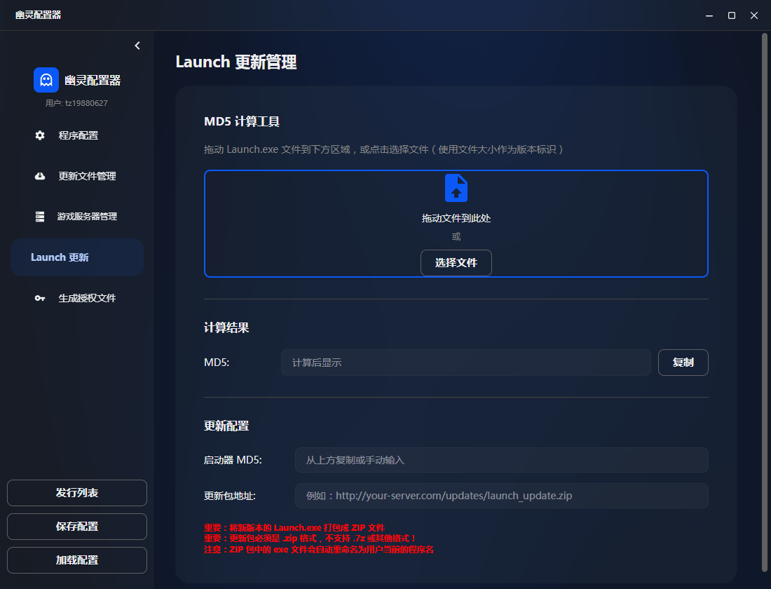Focus the 启动器 MD5 input field
This screenshot has width=771, height=589.
[x=501, y=460]
